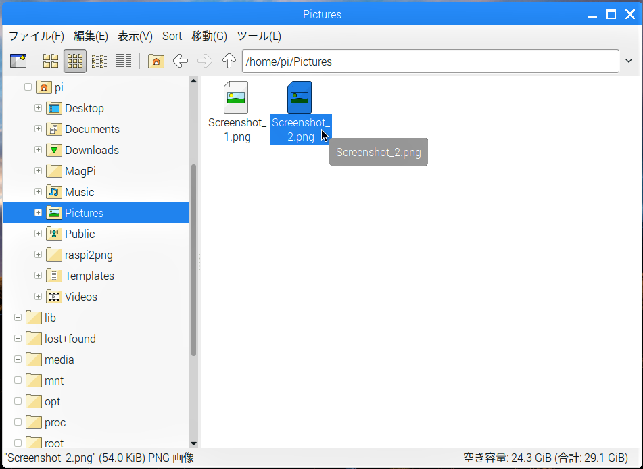Open the 移動(G) menu
643x469 pixels.
[209, 36]
